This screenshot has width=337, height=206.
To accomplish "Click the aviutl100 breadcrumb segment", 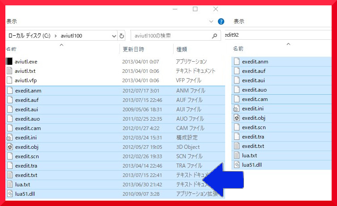I will point(71,36).
